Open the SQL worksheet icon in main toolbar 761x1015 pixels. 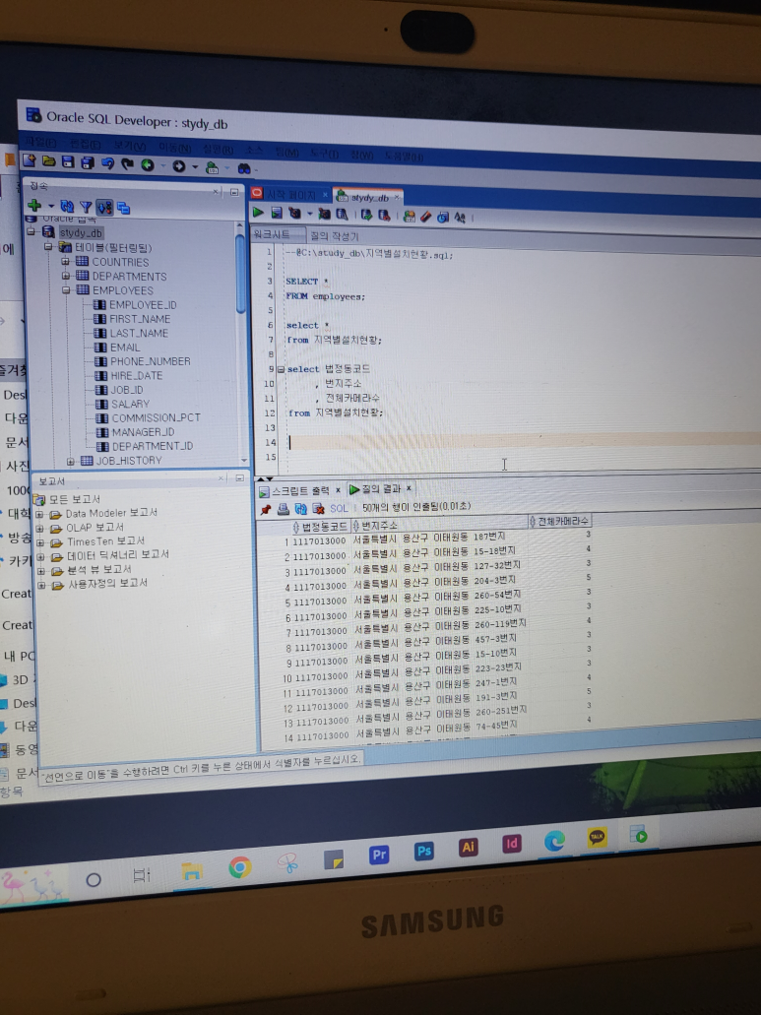(212, 167)
